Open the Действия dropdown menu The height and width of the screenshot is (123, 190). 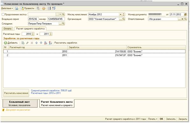click(x=7, y=8)
